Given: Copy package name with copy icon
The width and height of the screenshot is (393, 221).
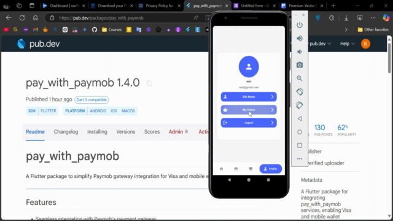Looking at the screenshot, I should [x=149, y=83].
